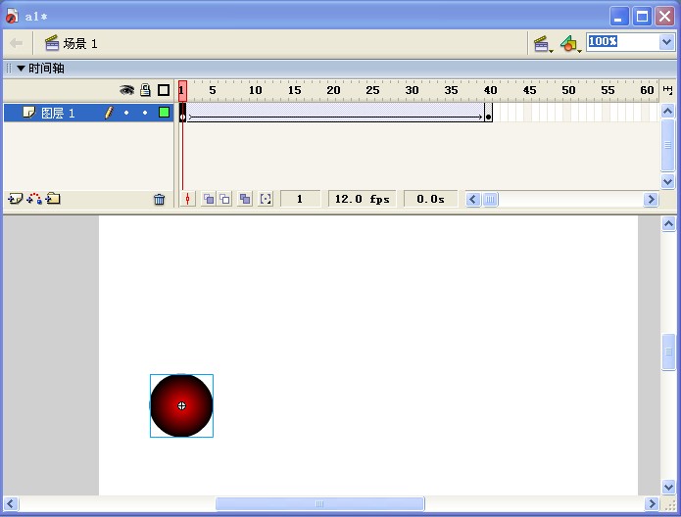This screenshot has width=681, height=517.
Task: Click frame 20 on the timeline ruler
Action: [333, 90]
